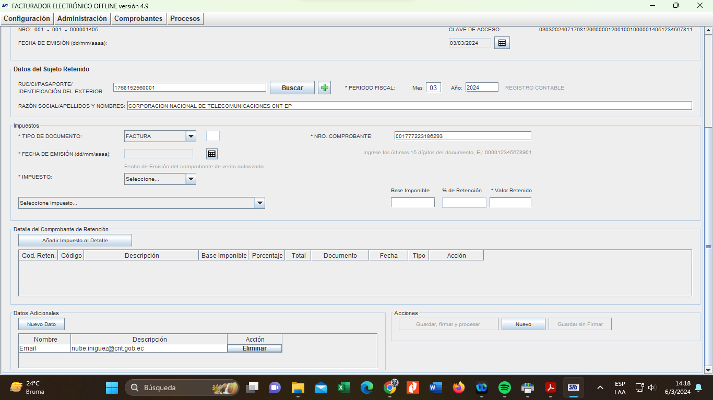
Task: Launch Google Chrome from taskbar
Action: 390,387
